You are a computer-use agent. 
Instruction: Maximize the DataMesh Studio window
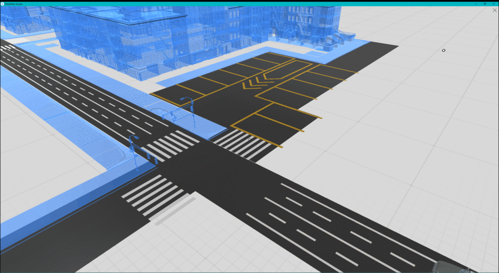click(484, 3)
